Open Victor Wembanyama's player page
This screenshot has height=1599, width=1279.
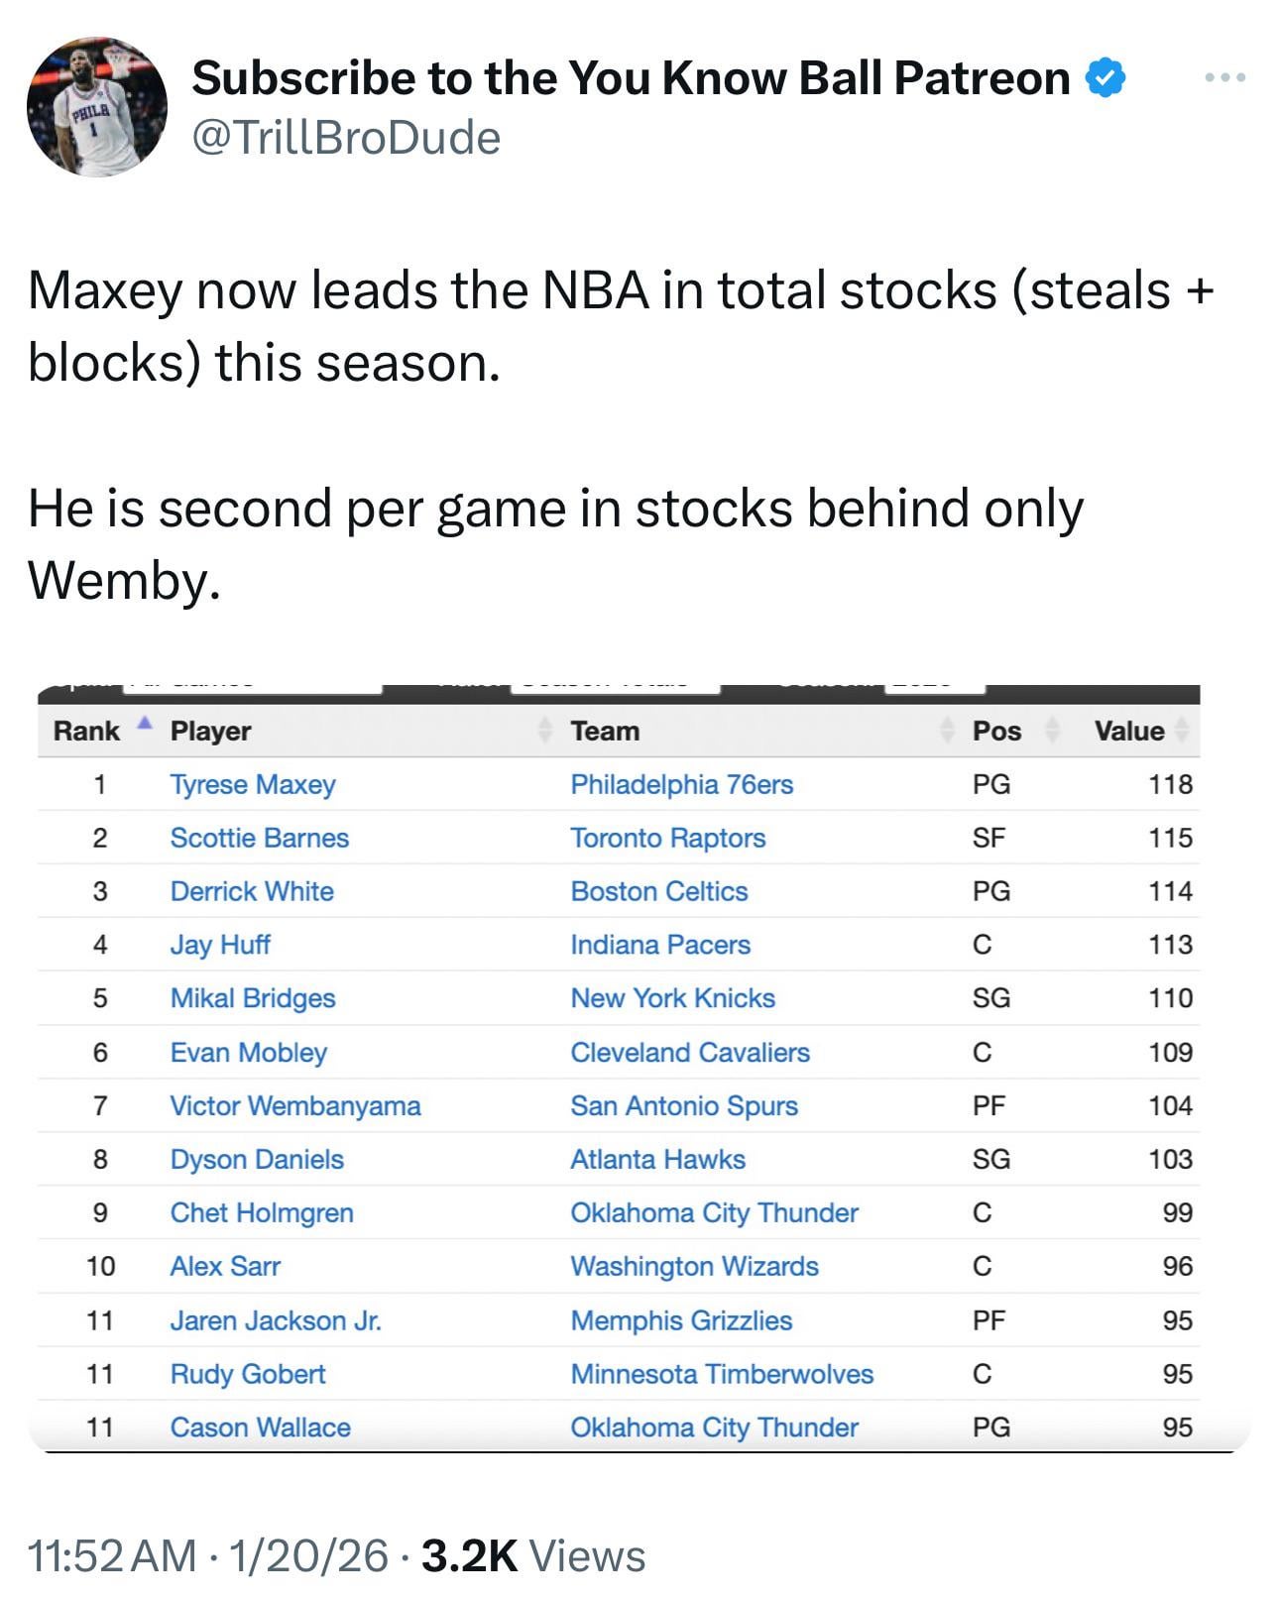tap(295, 1105)
